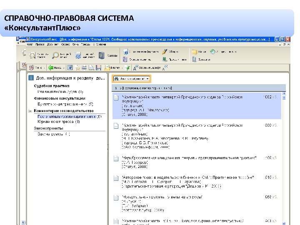The width and height of the screenshot is (300, 225).
Task: Click the list scrollbar down arrow
Action: (x=284, y=223)
